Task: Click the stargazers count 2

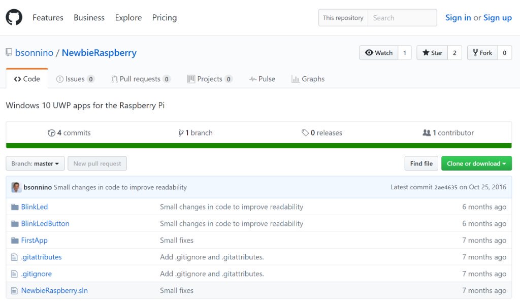Action: (x=454, y=53)
